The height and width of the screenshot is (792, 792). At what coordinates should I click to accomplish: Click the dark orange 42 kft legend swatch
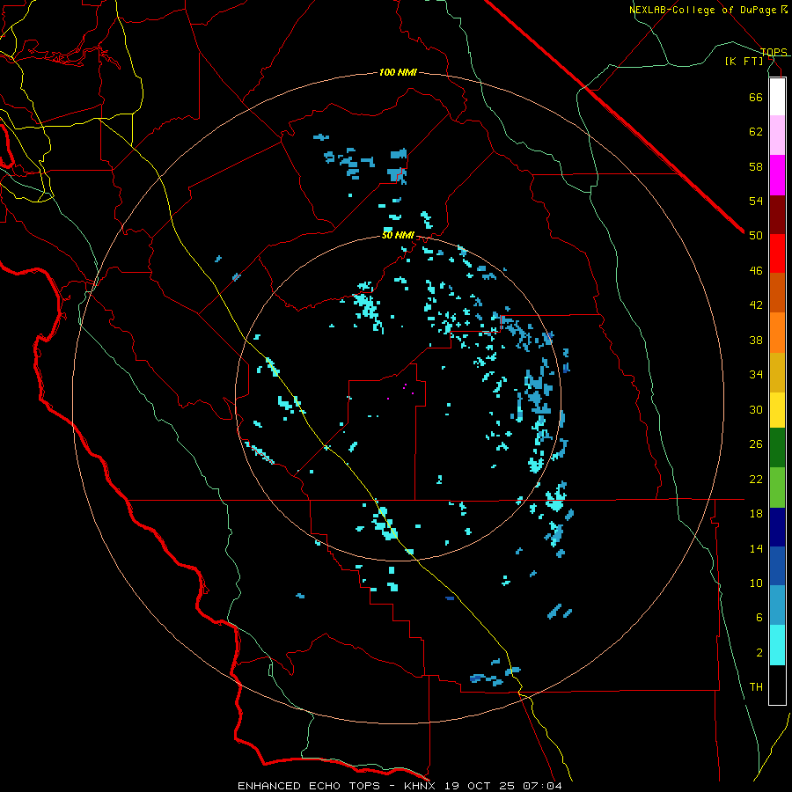(777, 292)
